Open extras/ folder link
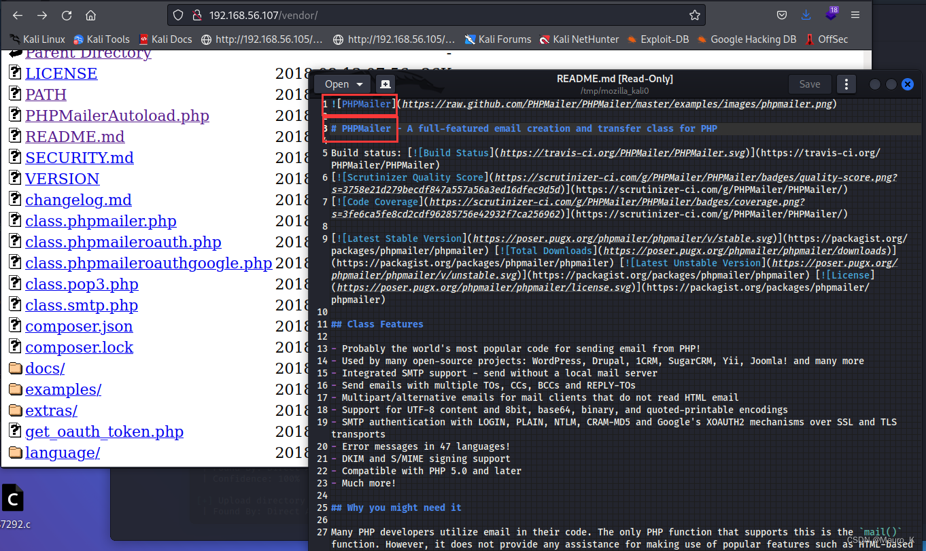Screen dimensions: 926x551 coord(51,410)
